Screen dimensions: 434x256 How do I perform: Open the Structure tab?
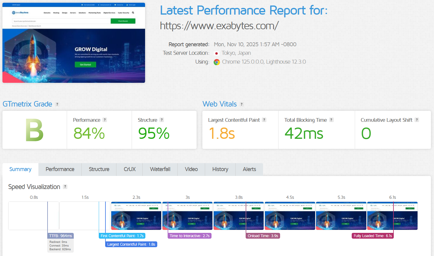pos(99,169)
